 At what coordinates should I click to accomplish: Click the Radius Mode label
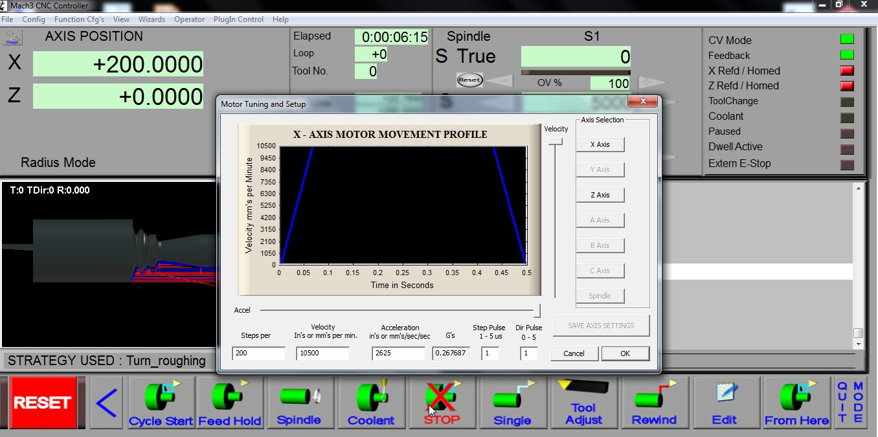(x=58, y=162)
